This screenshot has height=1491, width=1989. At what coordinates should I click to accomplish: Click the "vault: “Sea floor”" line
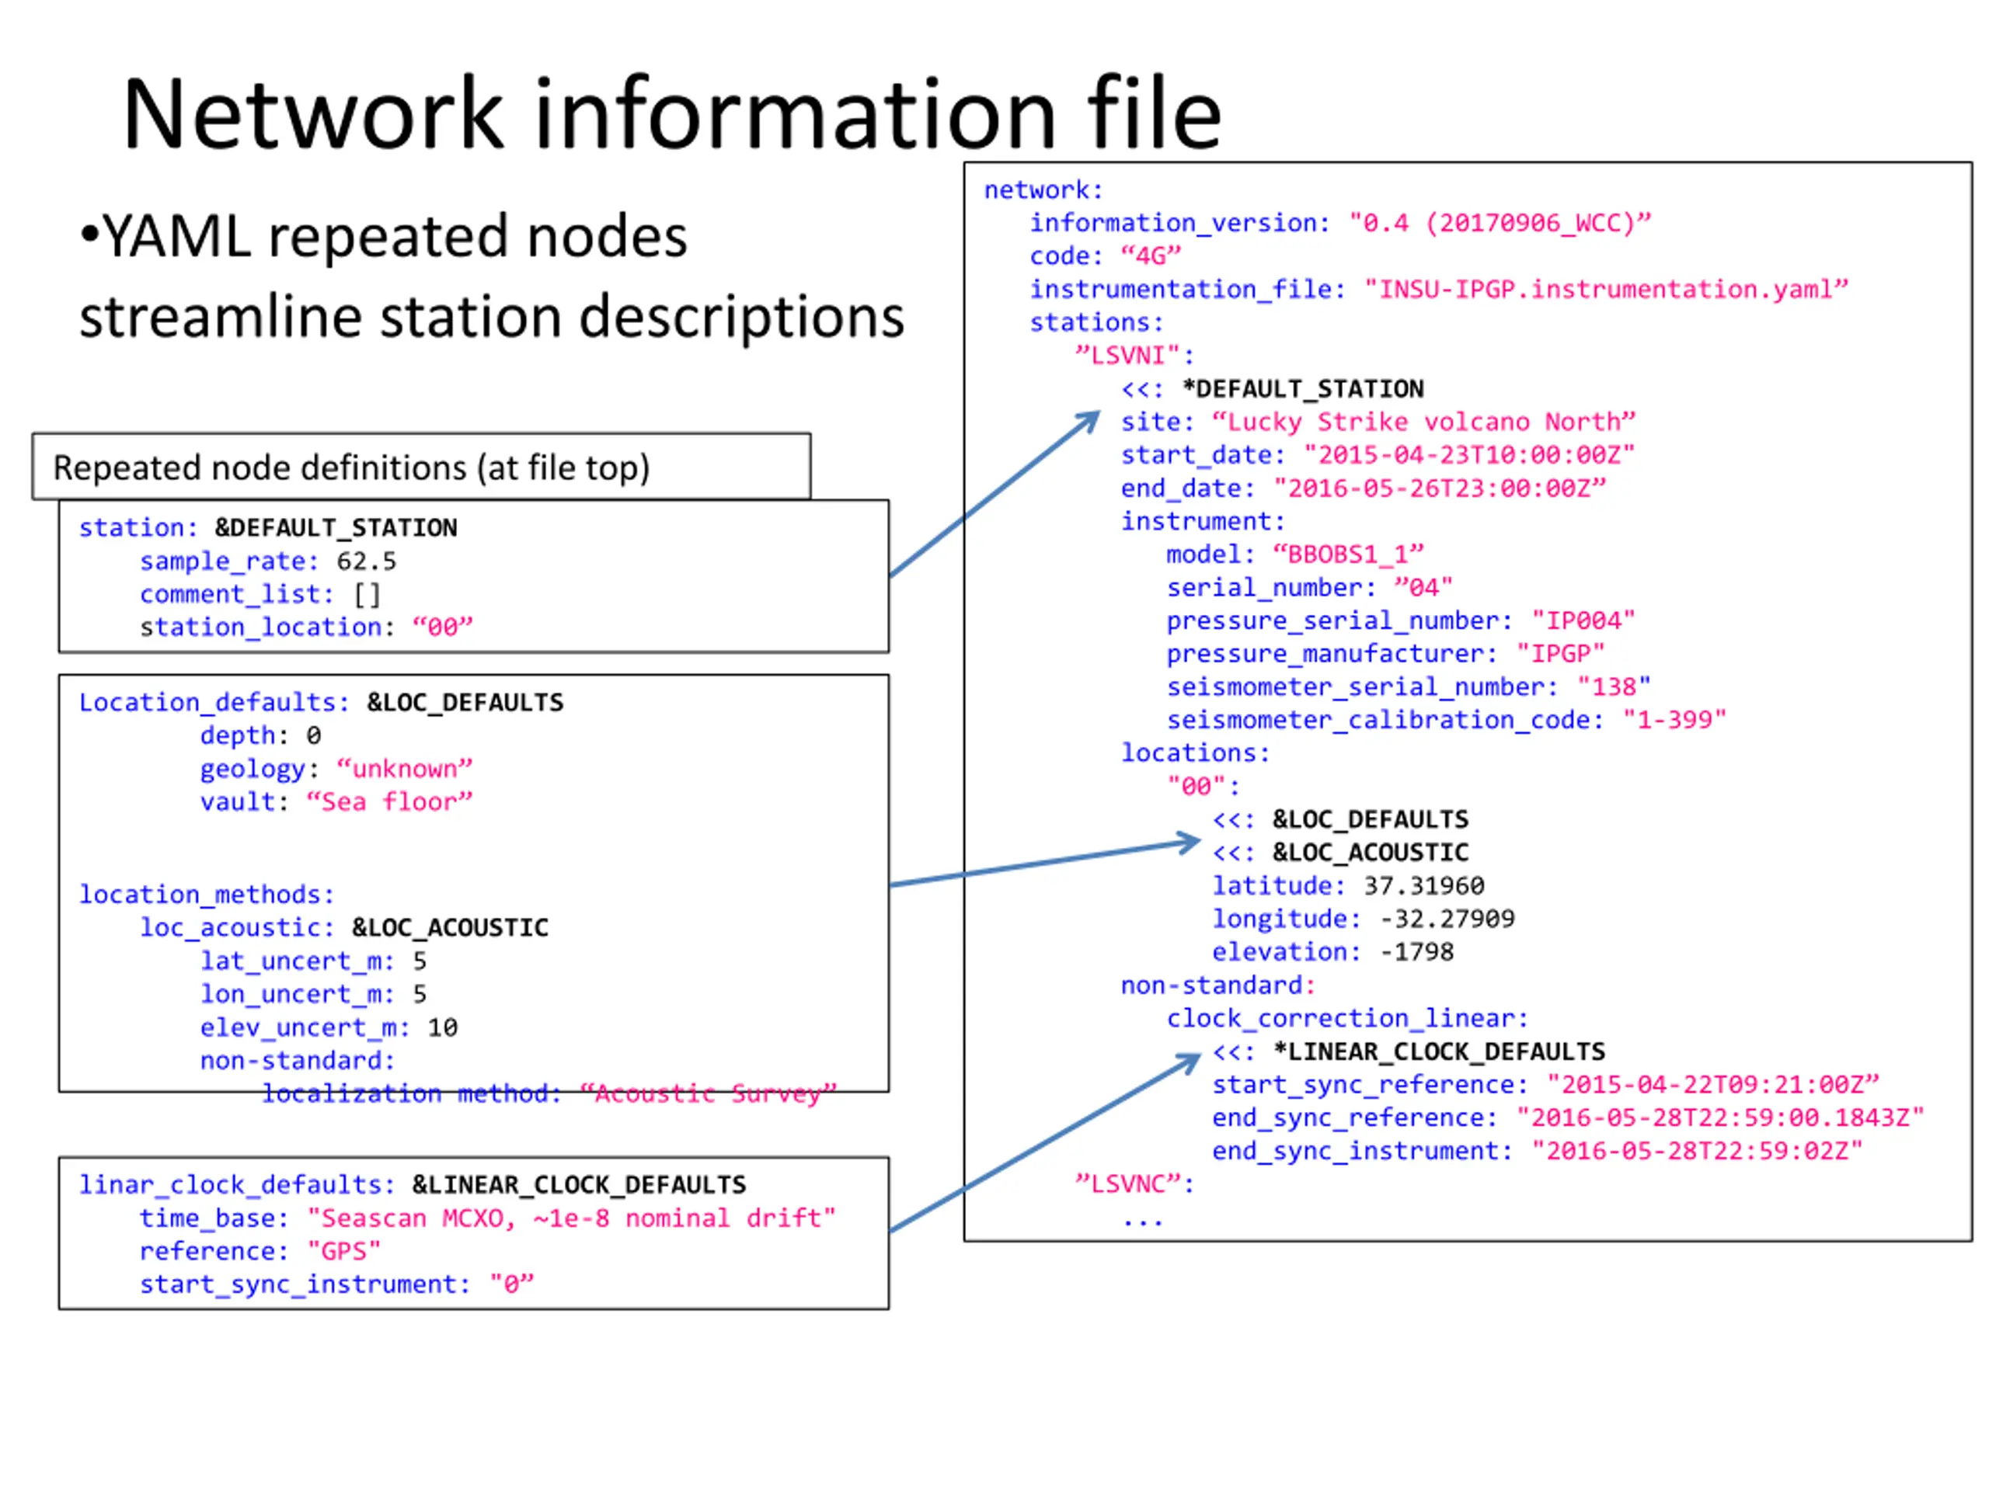pos(336,801)
